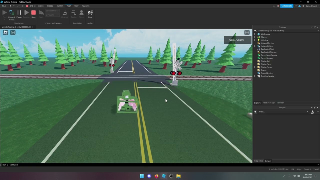The image size is (320, 180).
Task: Collapse the ribbon with the up chevron
Action: click(274, 6)
